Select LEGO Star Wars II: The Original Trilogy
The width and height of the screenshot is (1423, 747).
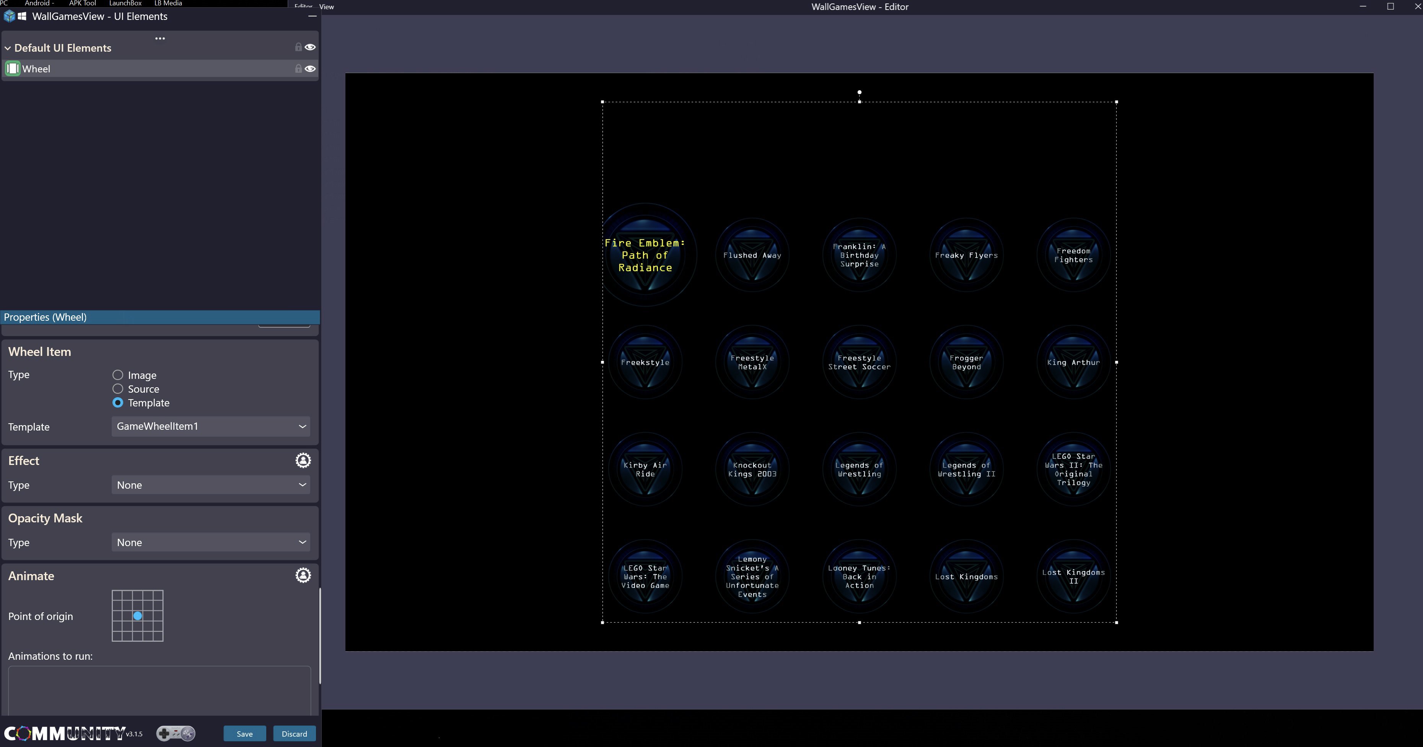(1073, 470)
